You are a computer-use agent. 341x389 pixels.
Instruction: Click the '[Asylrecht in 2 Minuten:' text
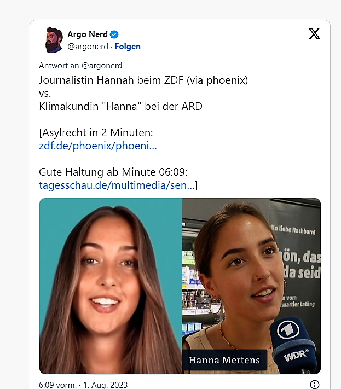click(x=96, y=133)
